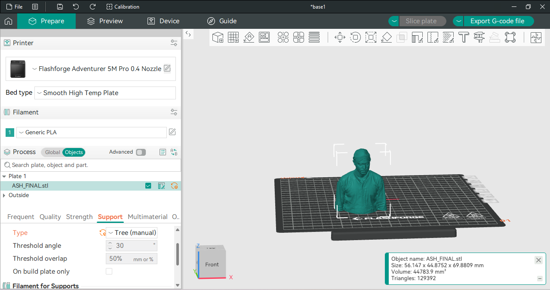Open the printer selection dropdown

97,69
